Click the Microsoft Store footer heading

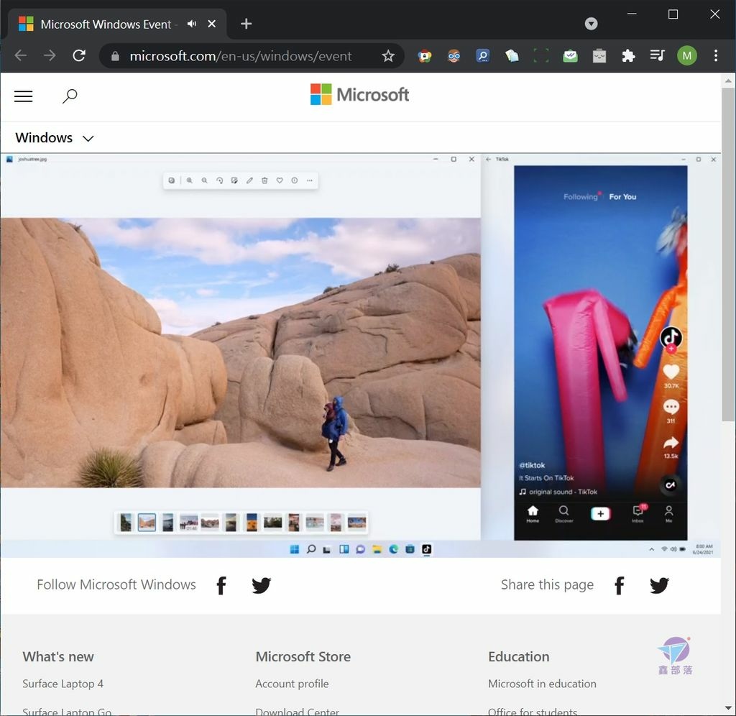click(x=303, y=656)
